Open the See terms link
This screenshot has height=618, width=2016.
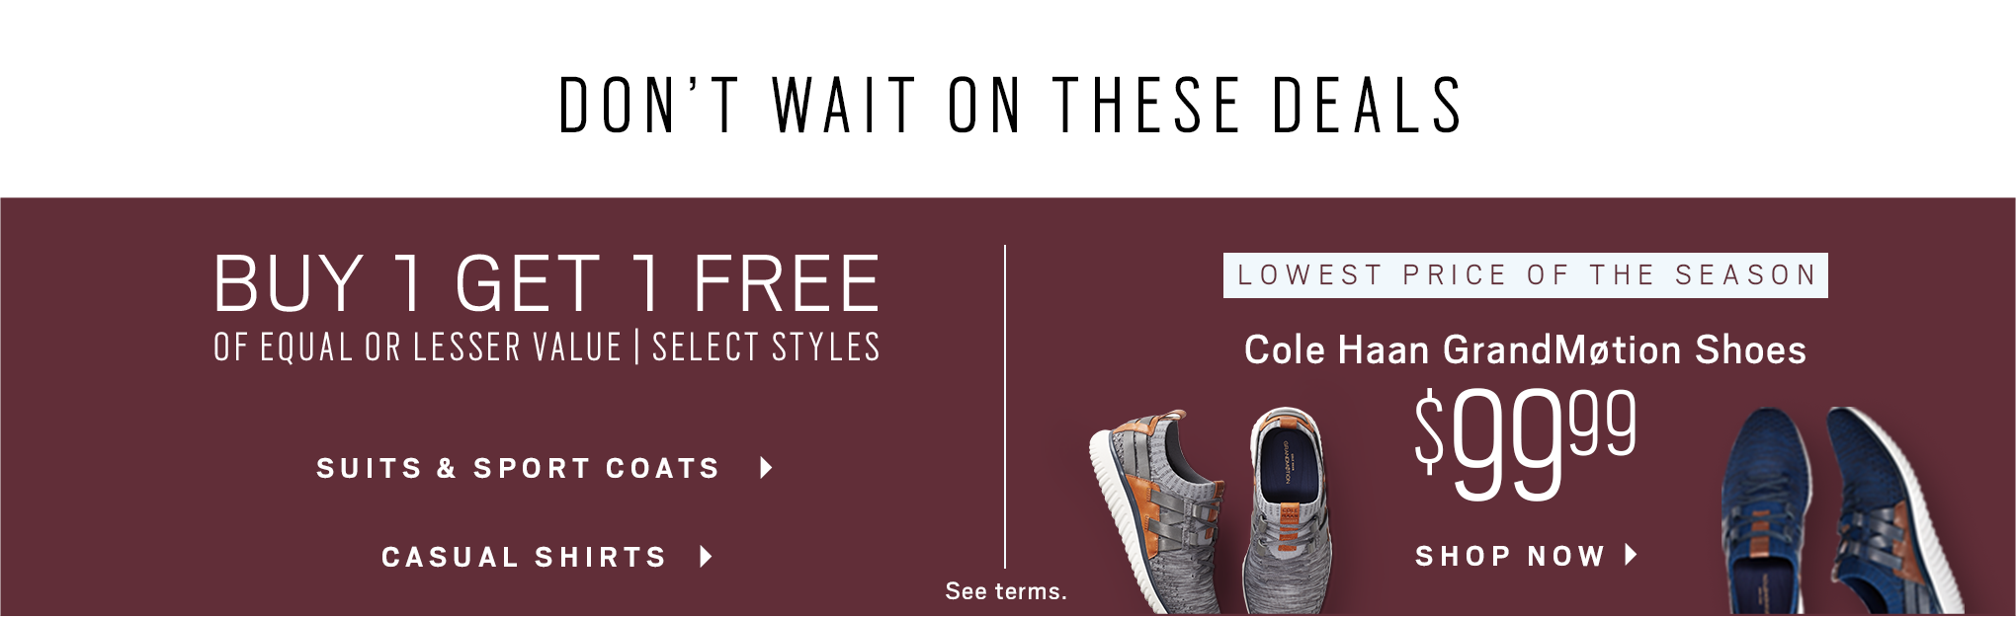1006,591
